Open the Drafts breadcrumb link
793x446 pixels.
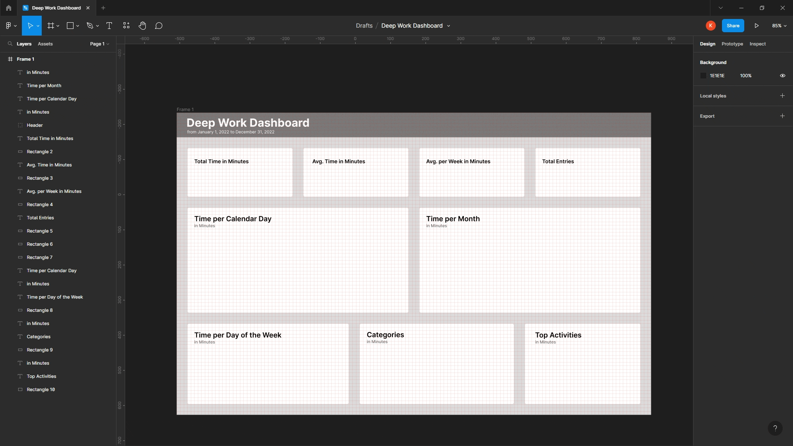point(364,26)
